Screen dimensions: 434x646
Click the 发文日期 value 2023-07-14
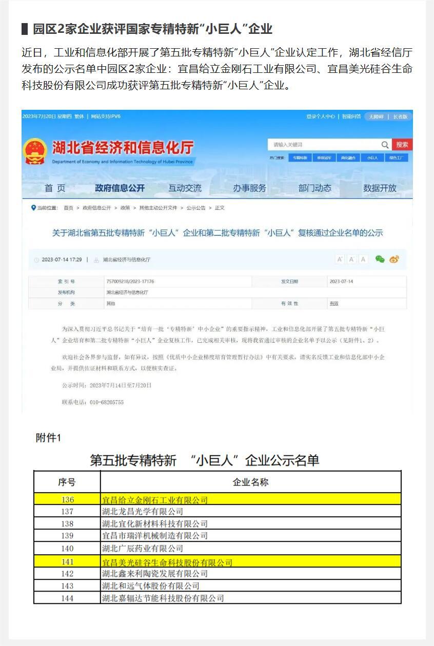pos(341,282)
